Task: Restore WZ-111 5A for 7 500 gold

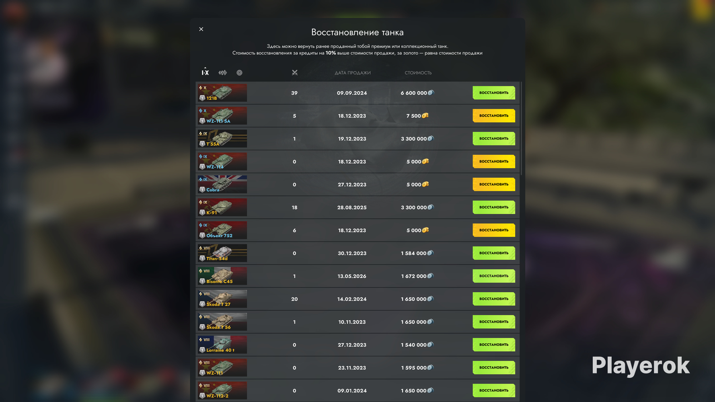Action: click(x=494, y=116)
